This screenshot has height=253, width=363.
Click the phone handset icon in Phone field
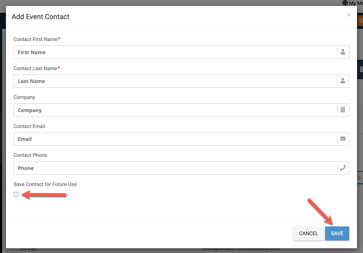(x=343, y=168)
